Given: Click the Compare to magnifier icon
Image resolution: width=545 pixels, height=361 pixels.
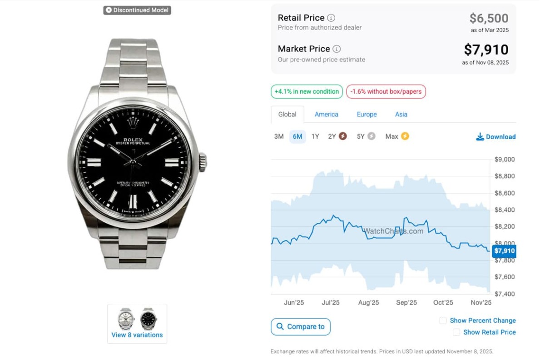Looking at the screenshot, I should pyautogui.click(x=280, y=326).
